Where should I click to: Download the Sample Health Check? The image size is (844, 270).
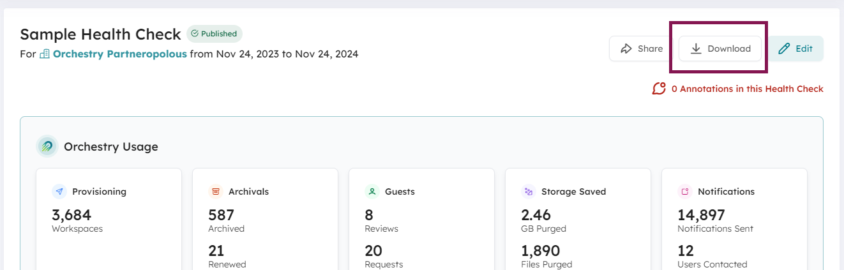point(720,49)
